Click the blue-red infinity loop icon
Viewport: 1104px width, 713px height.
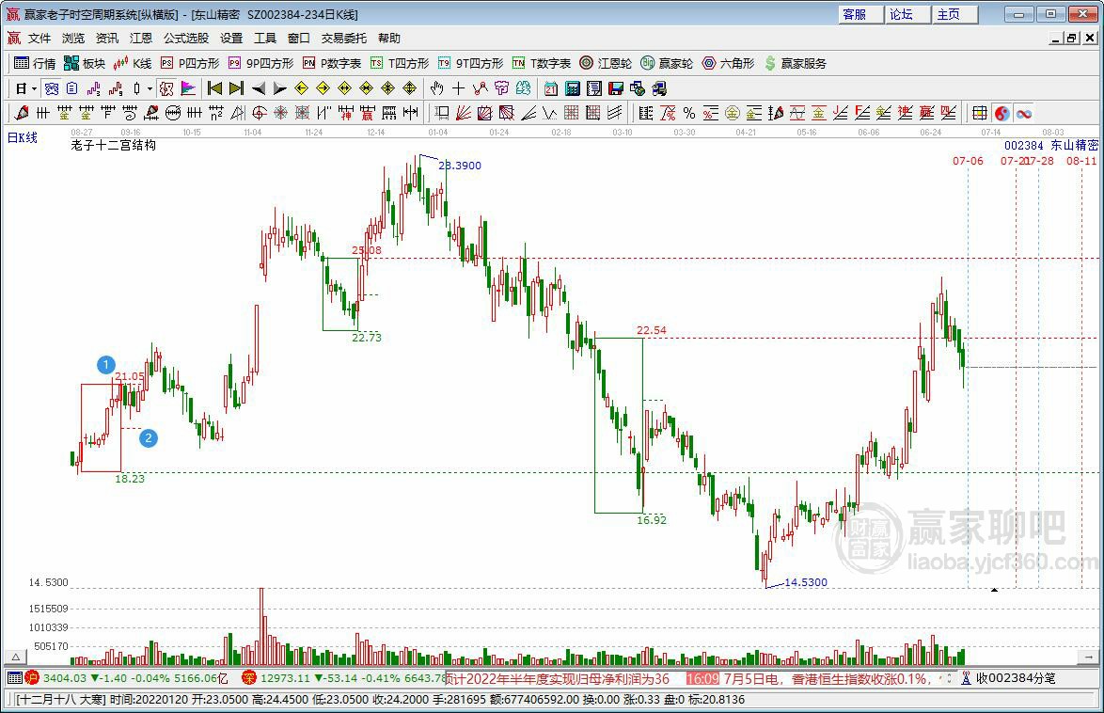(x=1024, y=113)
